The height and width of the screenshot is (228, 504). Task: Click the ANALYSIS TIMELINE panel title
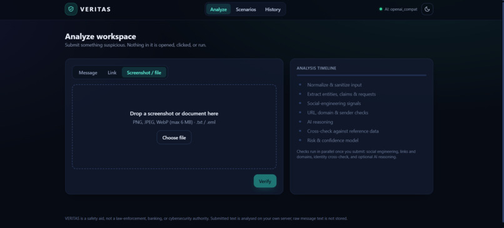point(316,68)
